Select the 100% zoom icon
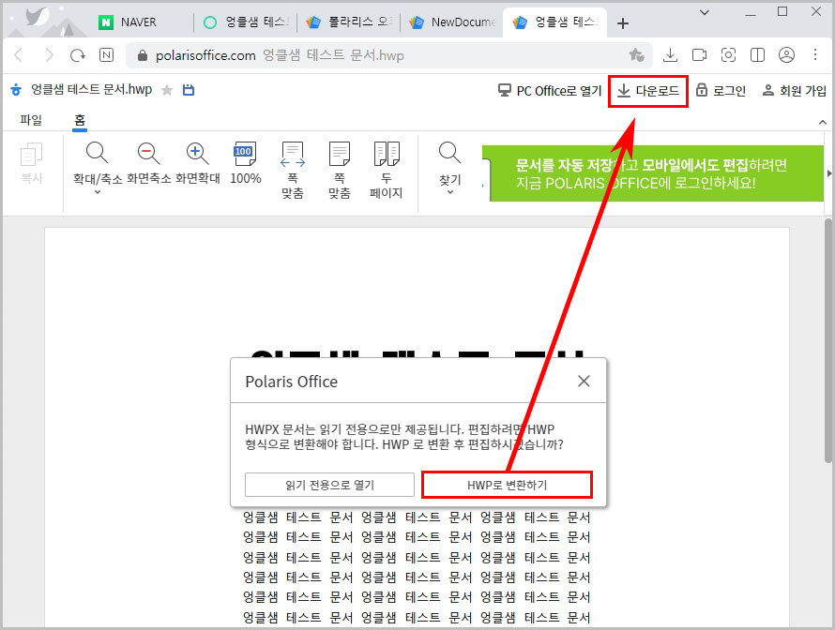This screenshot has height=630, width=835. click(x=245, y=152)
